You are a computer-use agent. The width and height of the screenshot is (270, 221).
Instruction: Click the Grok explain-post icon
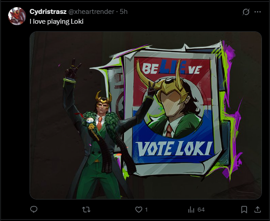click(246, 12)
